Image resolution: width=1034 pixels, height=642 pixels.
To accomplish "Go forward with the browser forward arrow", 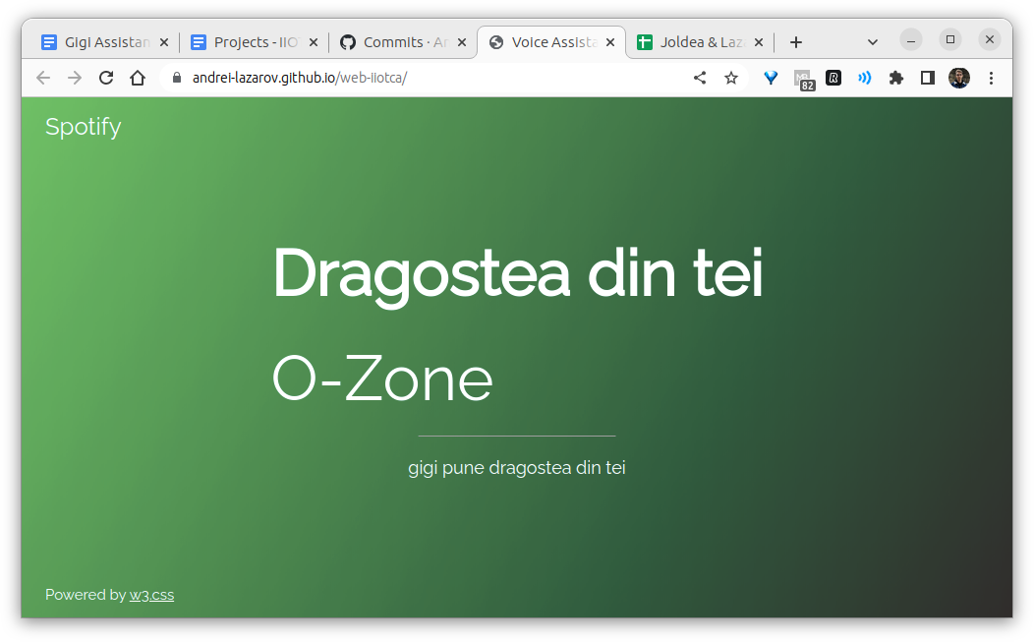I will tap(75, 78).
